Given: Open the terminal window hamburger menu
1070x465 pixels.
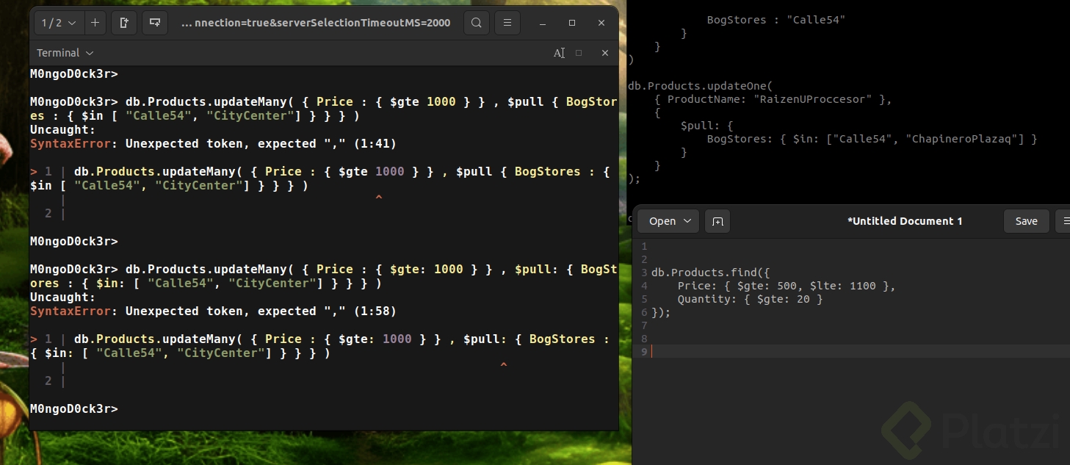Looking at the screenshot, I should pyautogui.click(x=507, y=24).
